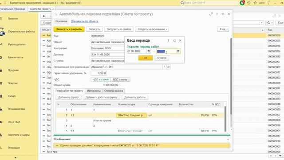
Task: Open the Операции section
Action: pos(14,148)
